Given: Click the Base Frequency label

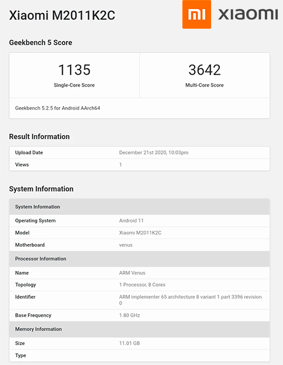Looking at the screenshot, I should coord(33,315).
